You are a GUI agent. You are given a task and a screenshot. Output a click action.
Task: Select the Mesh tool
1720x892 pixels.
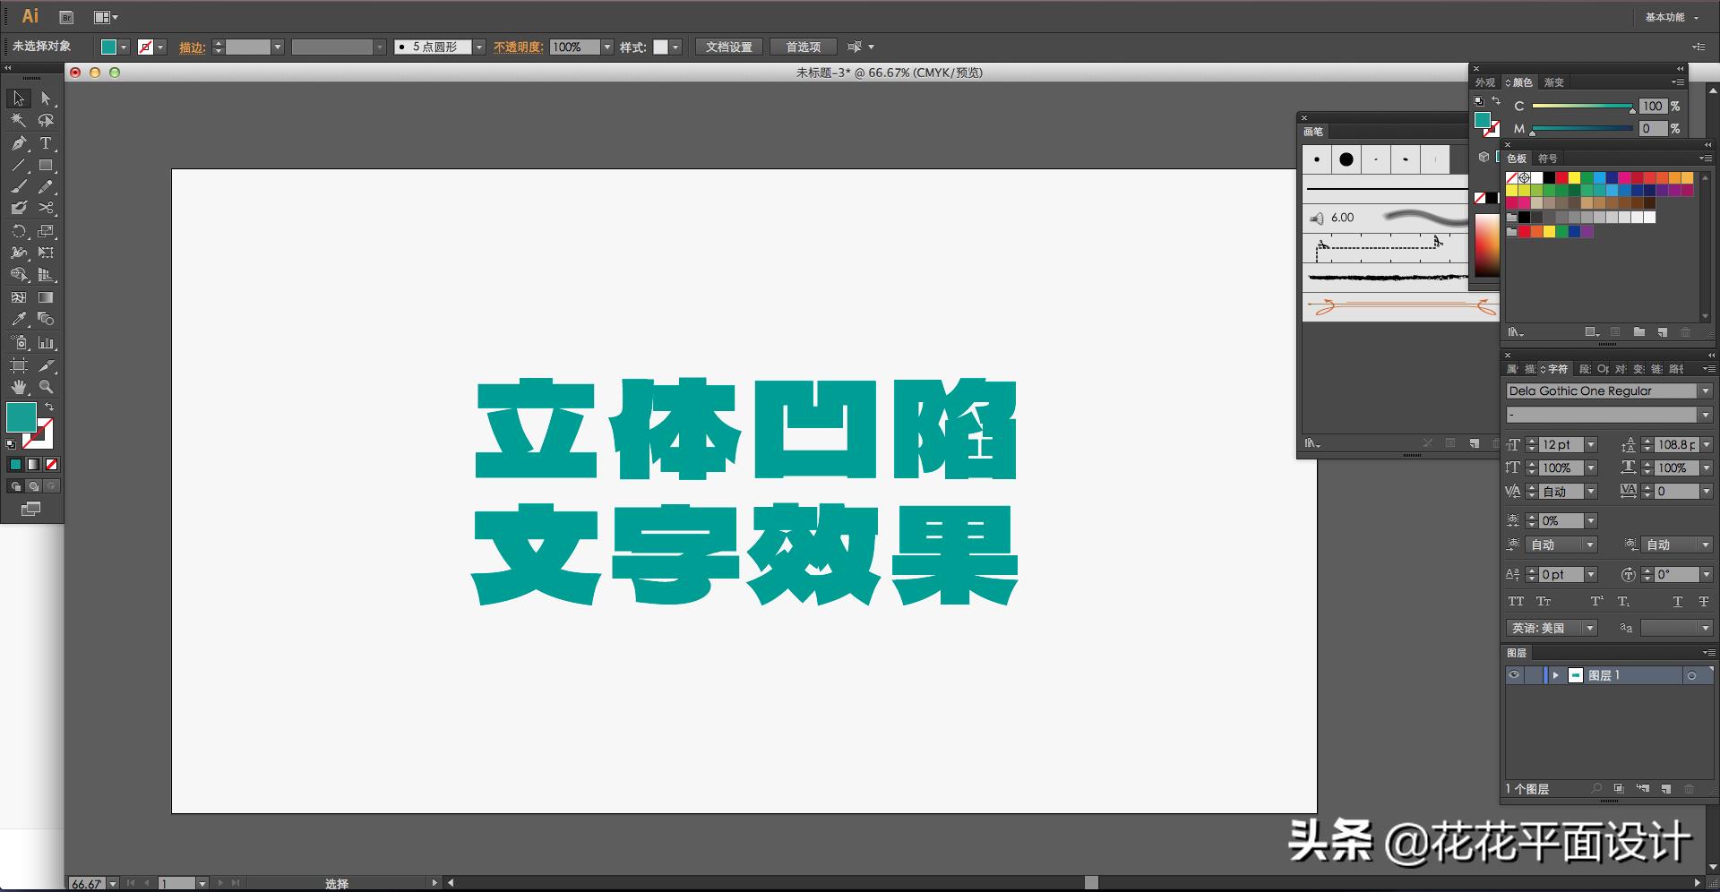coord(19,297)
